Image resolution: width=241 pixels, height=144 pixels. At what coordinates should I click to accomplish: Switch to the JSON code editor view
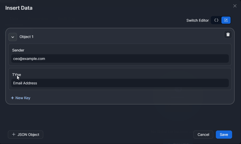(216, 20)
